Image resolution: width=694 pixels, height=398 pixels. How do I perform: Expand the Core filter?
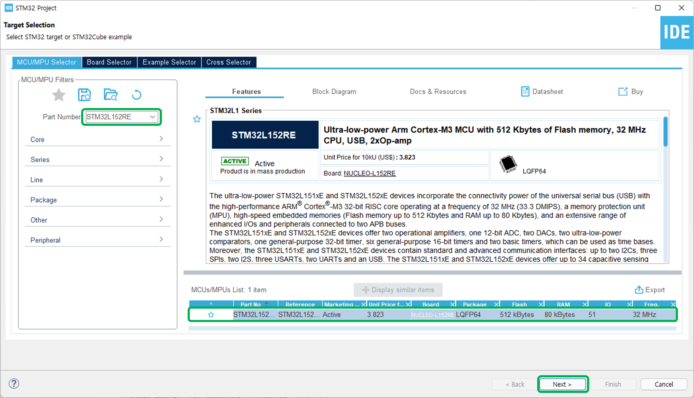98,139
